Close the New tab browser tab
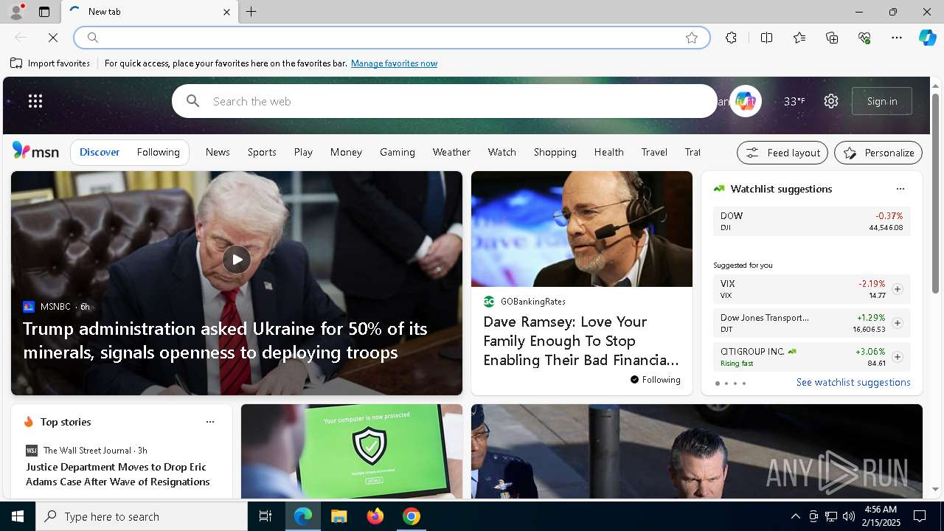Image resolution: width=944 pixels, height=531 pixels. point(226,12)
